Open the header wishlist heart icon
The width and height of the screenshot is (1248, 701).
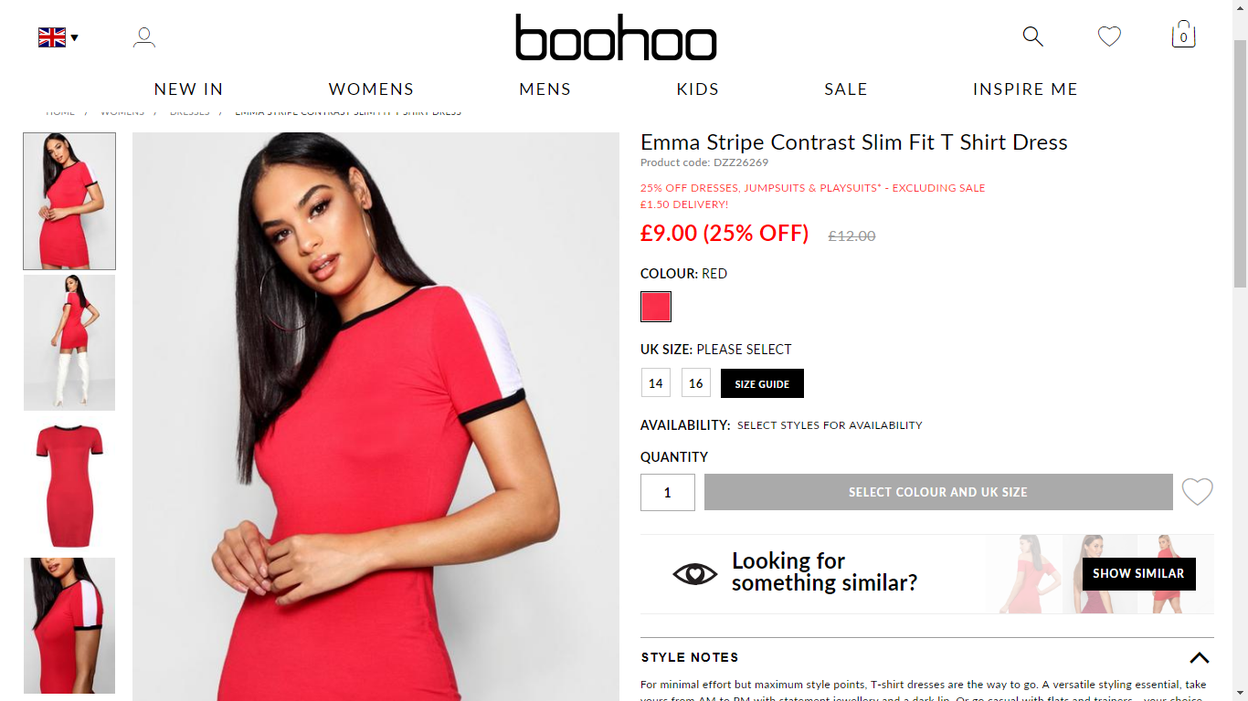click(x=1109, y=37)
